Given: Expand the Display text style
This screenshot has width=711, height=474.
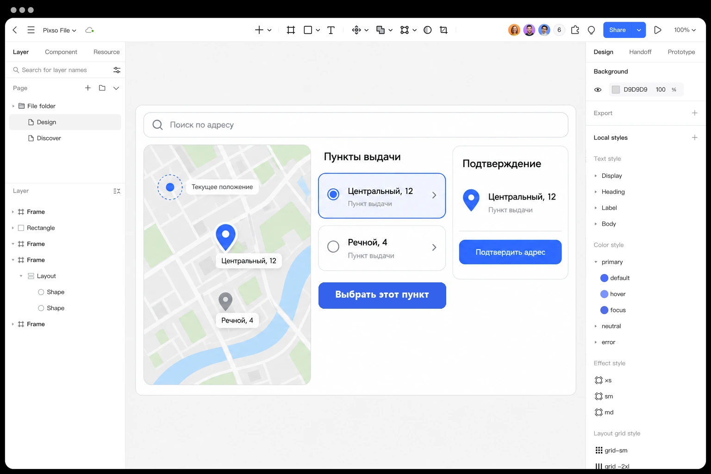Looking at the screenshot, I should [x=596, y=176].
